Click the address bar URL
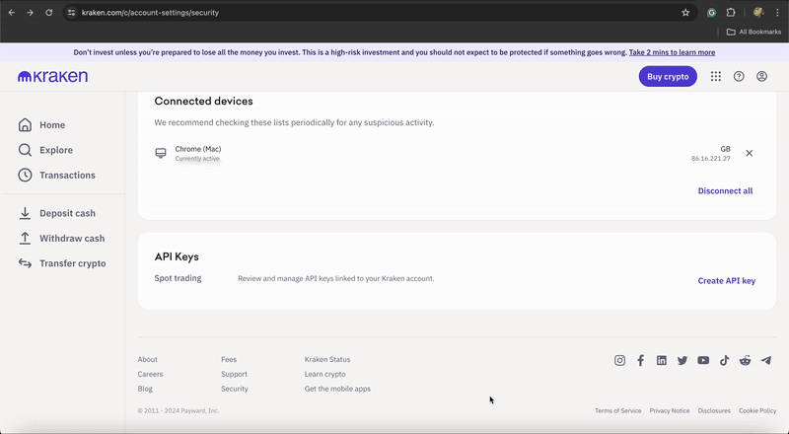 (x=150, y=13)
